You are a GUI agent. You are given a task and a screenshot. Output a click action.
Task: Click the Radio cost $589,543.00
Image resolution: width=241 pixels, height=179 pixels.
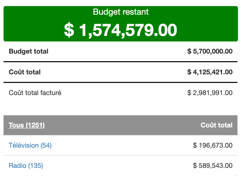click(x=212, y=166)
